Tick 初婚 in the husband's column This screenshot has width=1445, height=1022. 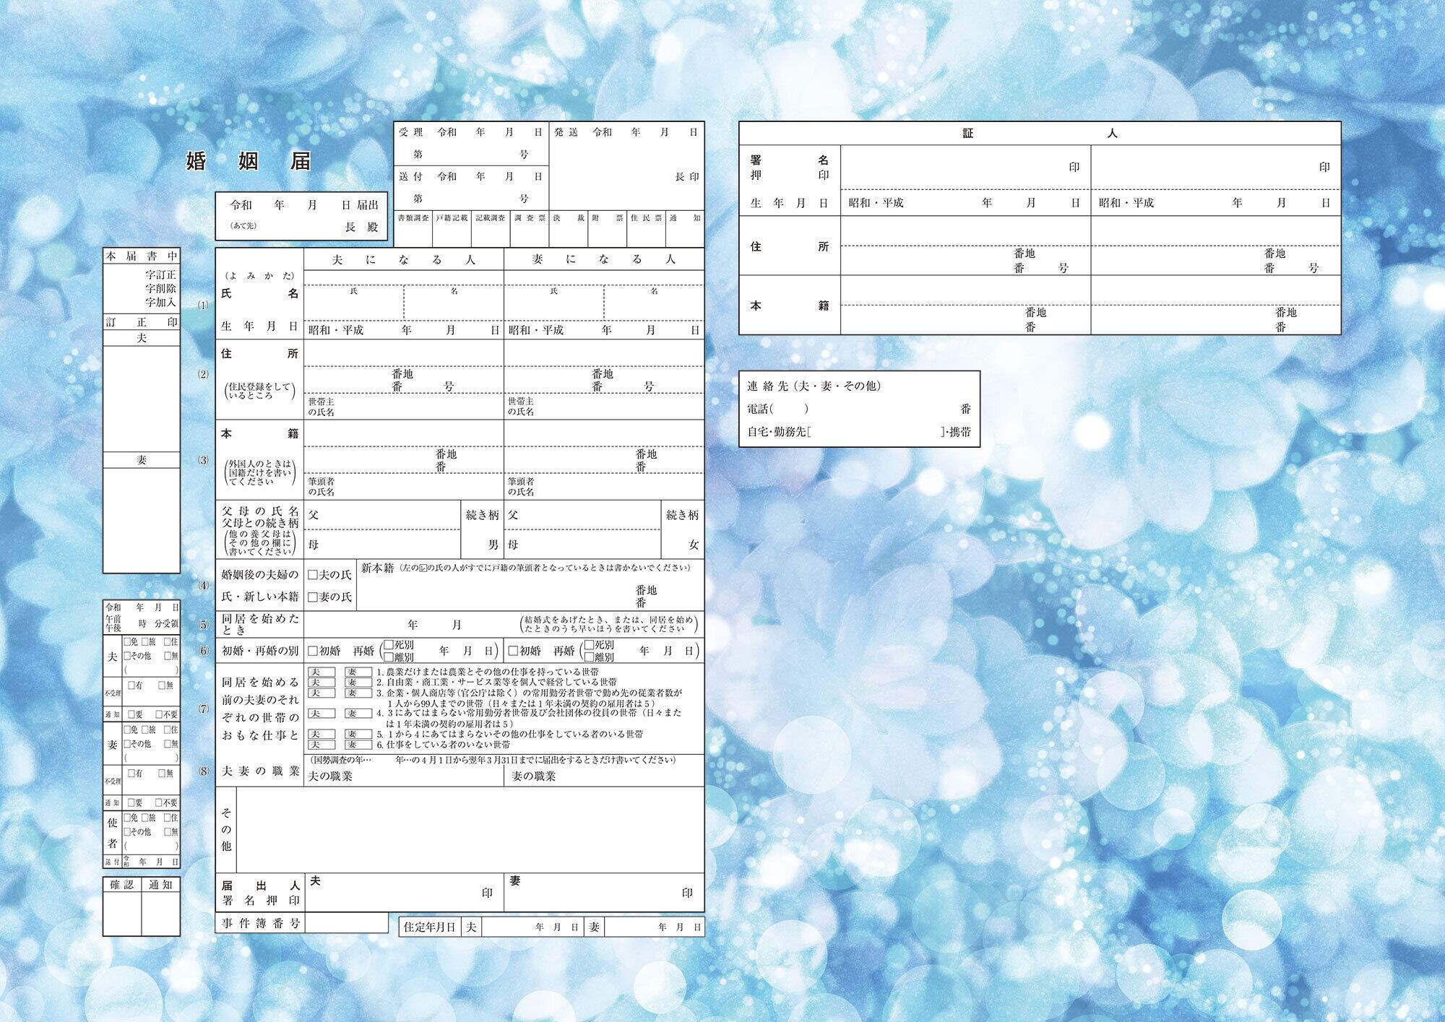pyautogui.click(x=313, y=651)
